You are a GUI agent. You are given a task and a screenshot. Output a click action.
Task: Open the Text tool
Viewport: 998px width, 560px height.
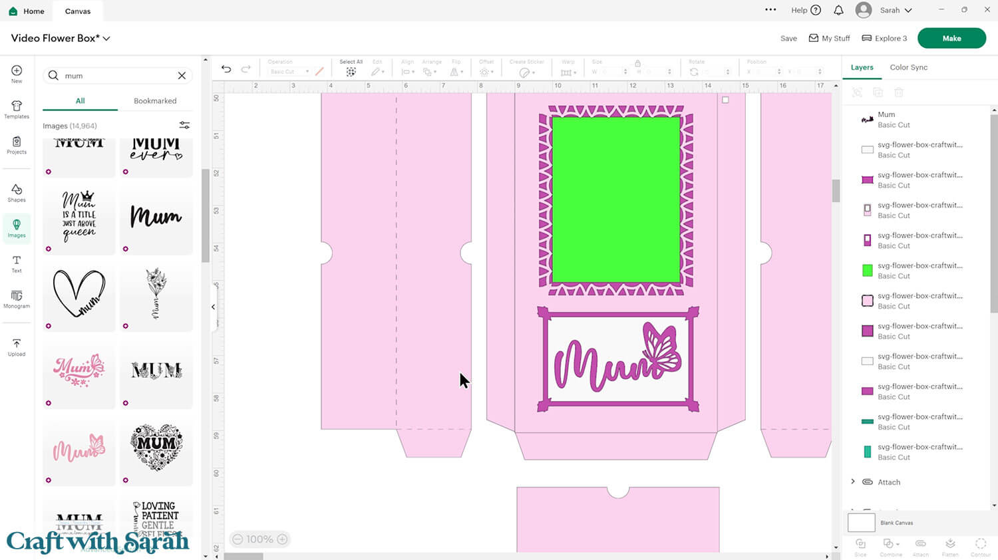point(17,264)
